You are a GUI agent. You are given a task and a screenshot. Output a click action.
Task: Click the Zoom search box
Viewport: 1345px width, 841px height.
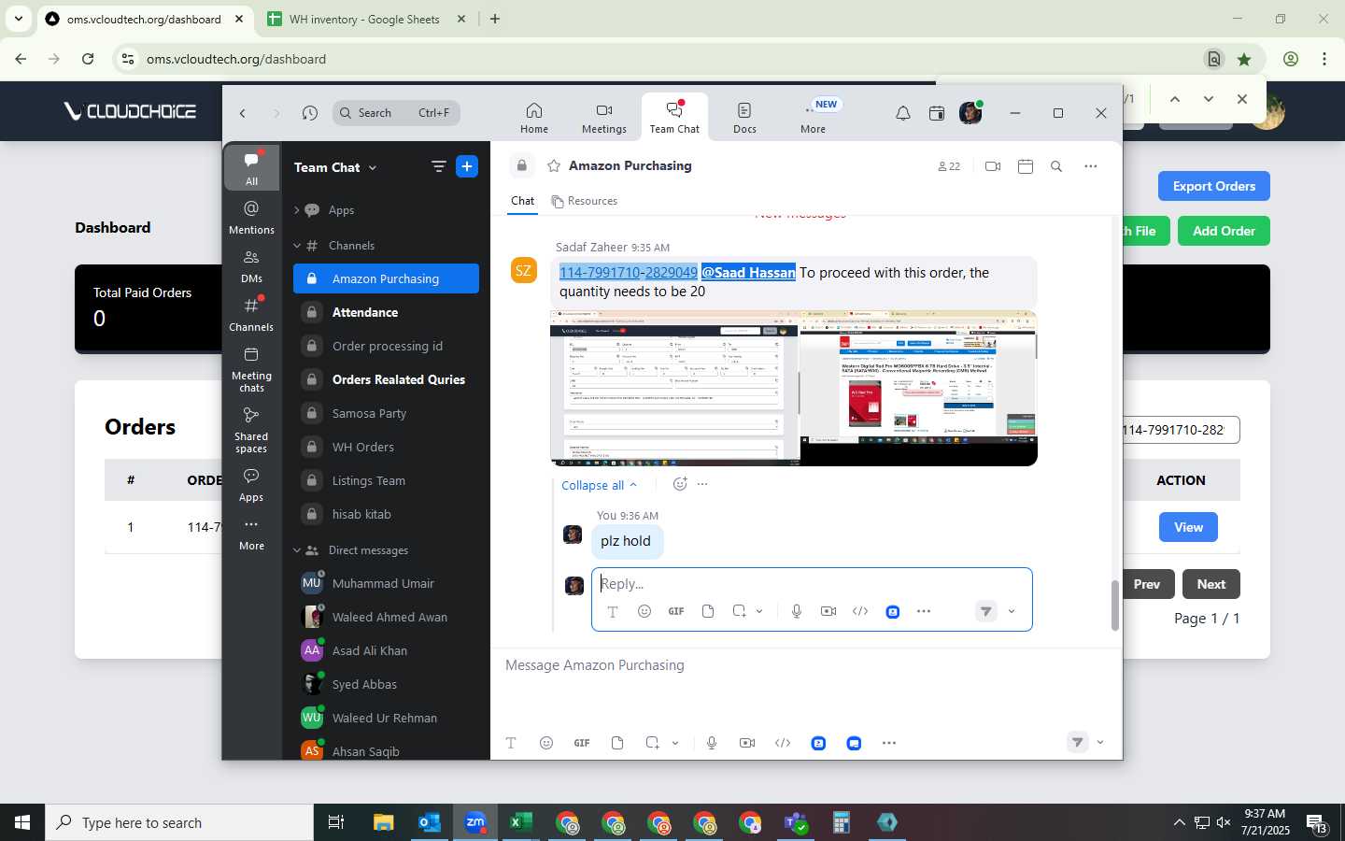click(x=396, y=113)
